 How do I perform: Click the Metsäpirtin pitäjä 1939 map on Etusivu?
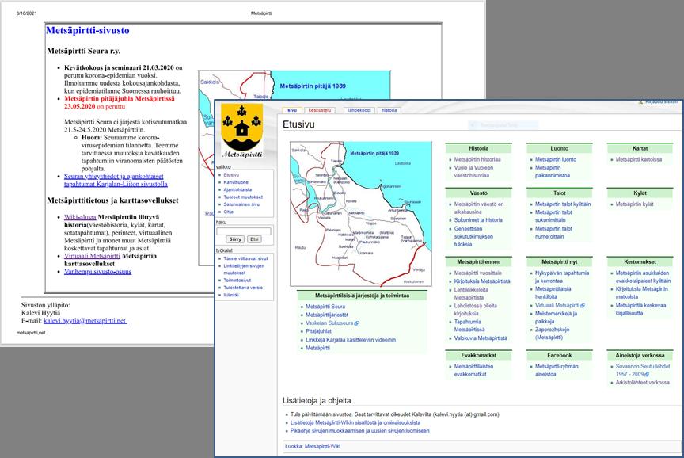(361, 213)
